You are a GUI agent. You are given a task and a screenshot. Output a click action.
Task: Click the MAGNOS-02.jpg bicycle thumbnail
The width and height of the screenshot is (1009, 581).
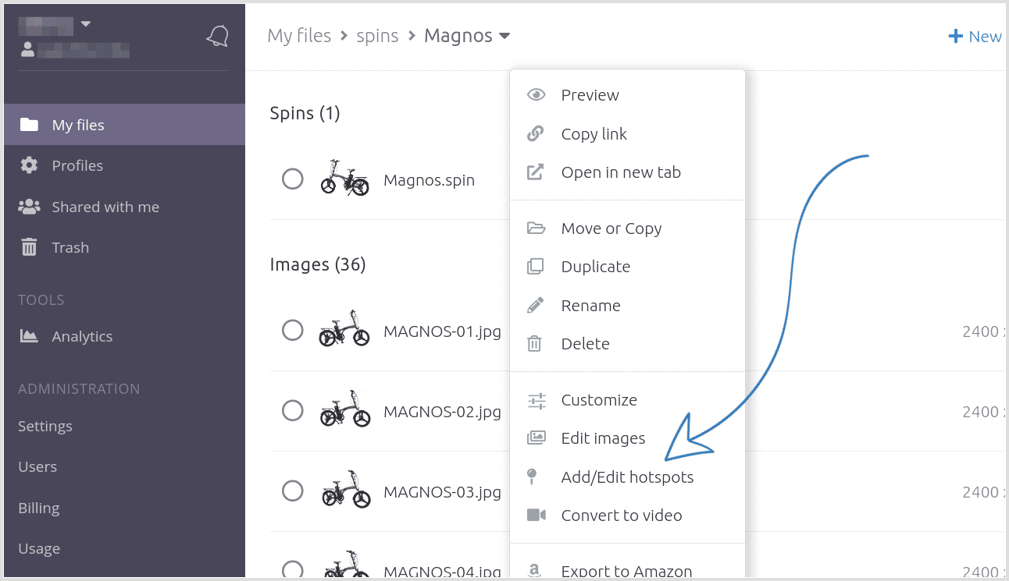[345, 411]
